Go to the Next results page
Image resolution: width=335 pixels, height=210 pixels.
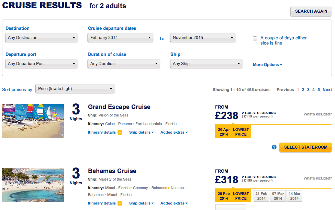(327, 90)
